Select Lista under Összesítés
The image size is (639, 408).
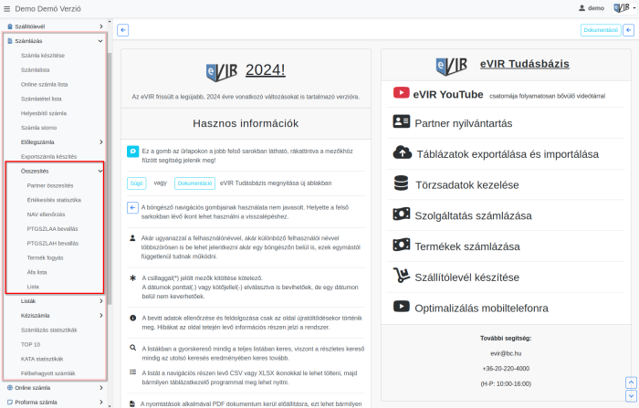(x=33, y=287)
